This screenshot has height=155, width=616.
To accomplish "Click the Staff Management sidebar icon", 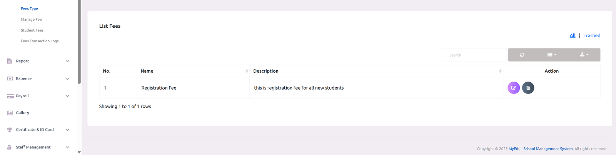I will pyautogui.click(x=10, y=147).
